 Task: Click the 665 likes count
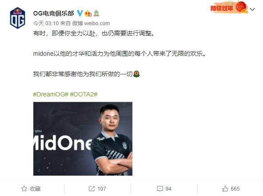coord(235,188)
